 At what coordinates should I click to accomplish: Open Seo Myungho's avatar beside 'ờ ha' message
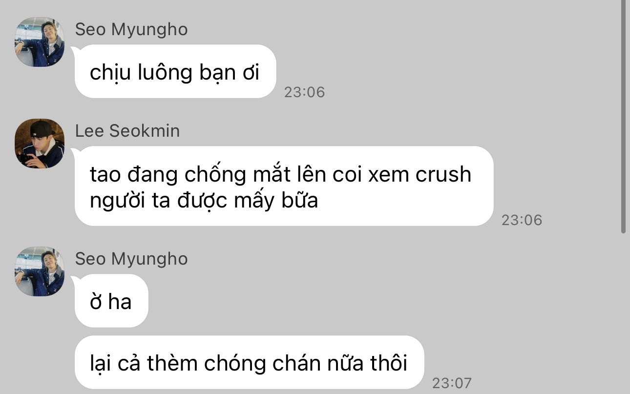coord(40,271)
